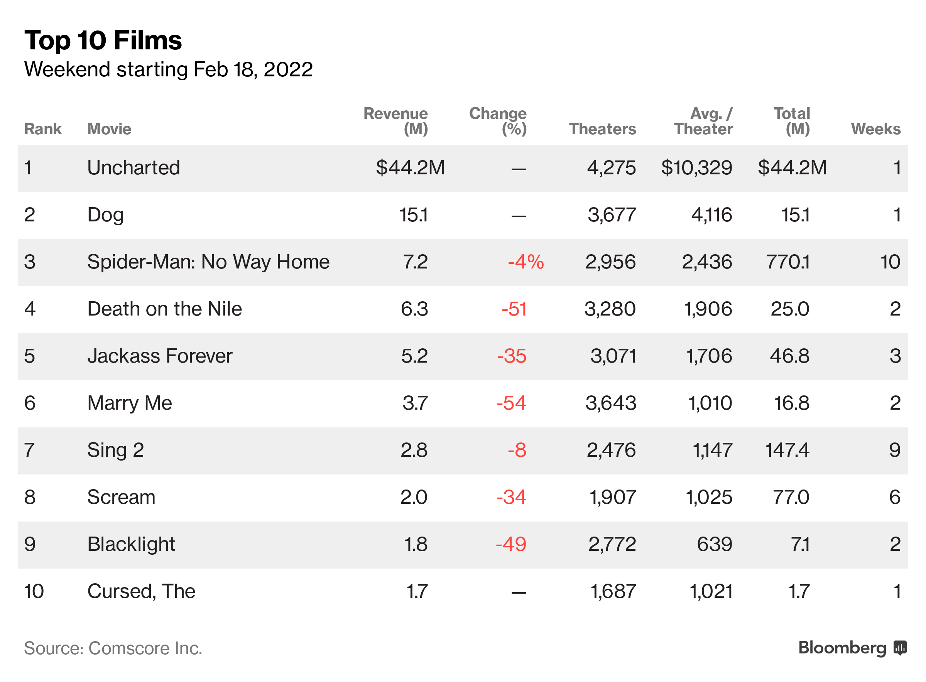Click the Bloomberg chart icon beside the logo
Image resolution: width=926 pixels, height=682 pixels.
coord(900,648)
